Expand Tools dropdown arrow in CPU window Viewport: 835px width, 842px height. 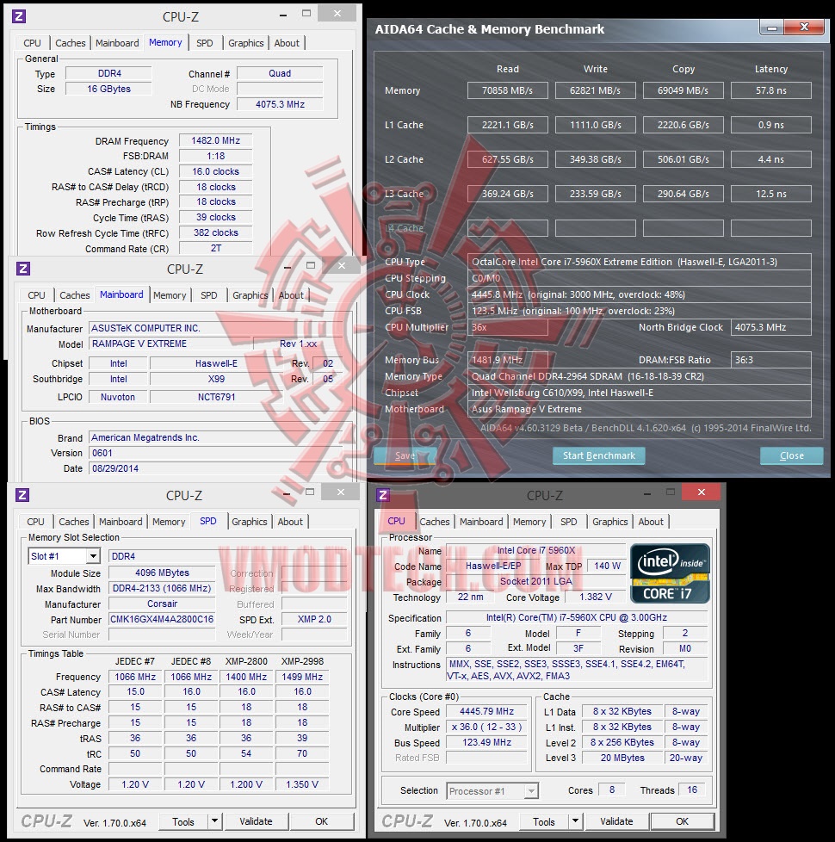tap(575, 821)
